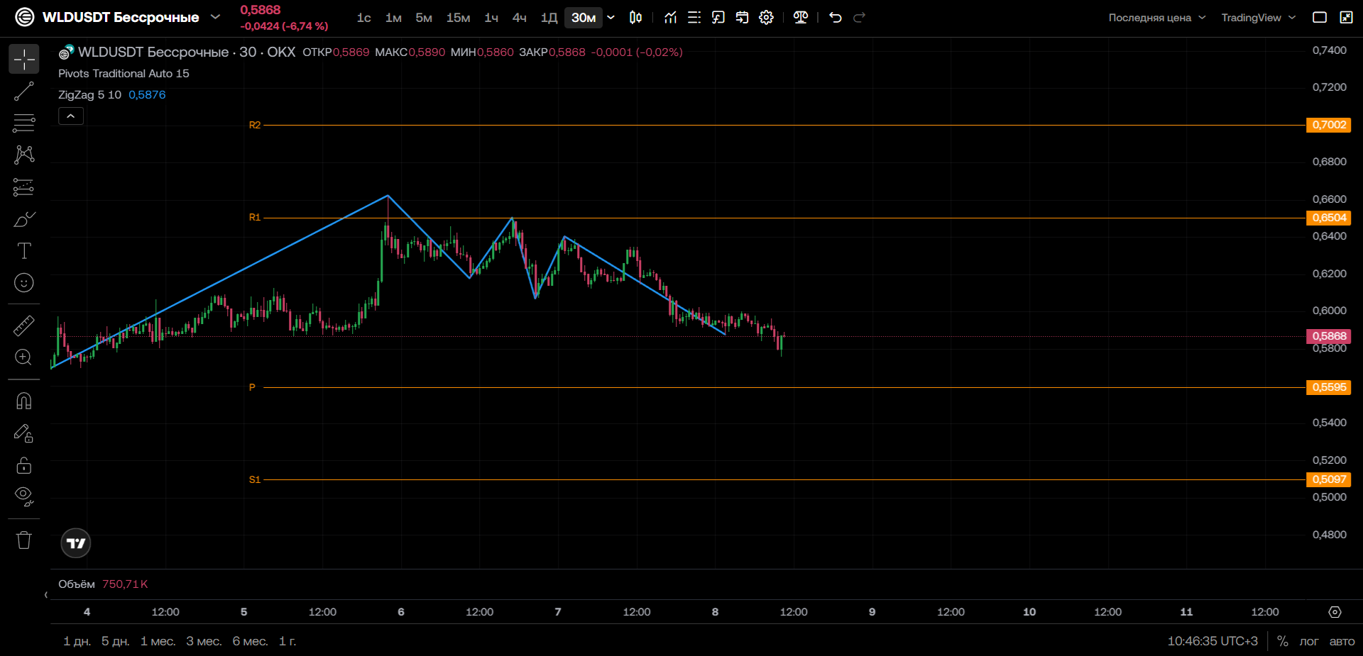The image size is (1363, 656).
Task: Open the indicator templates list icon
Action: point(694,17)
